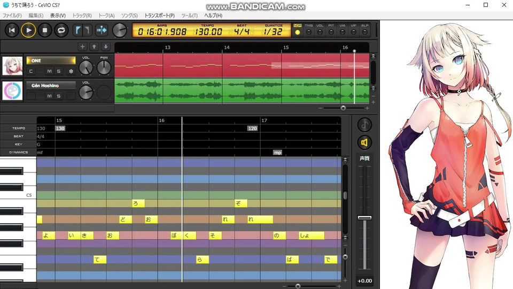The width and height of the screenshot is (513, 289).
Task: Select the PIT pitch edit mode
Action: point(331,29)
